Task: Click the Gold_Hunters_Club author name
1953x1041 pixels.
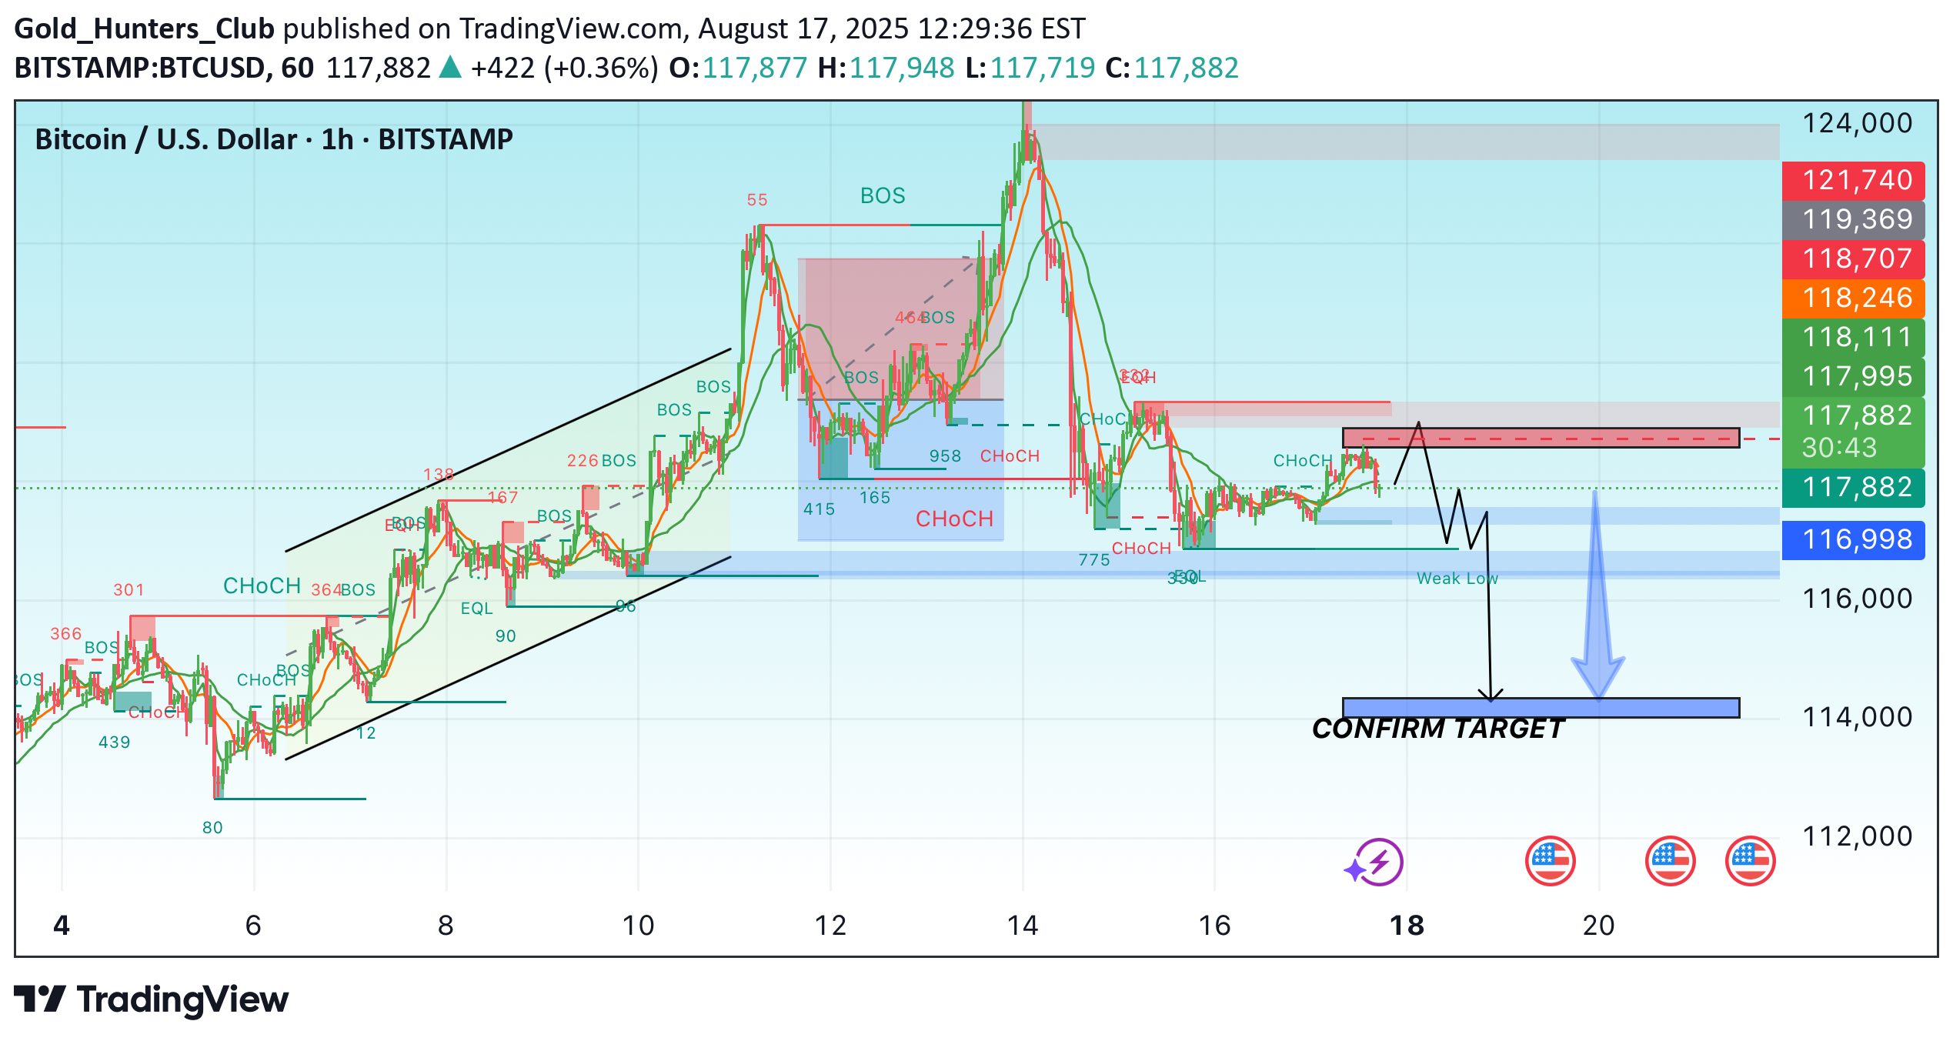Action: click(145, 29)
